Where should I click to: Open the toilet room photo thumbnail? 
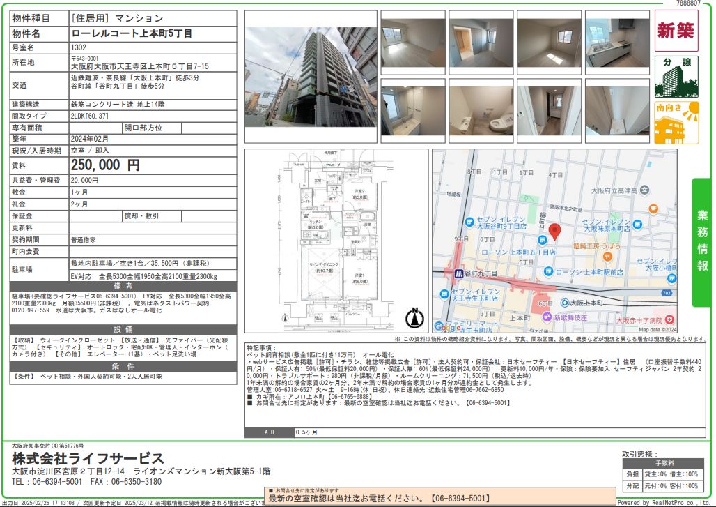tap(481, 110)
